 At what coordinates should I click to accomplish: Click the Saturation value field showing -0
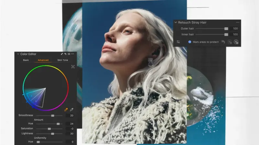point(70,129)
